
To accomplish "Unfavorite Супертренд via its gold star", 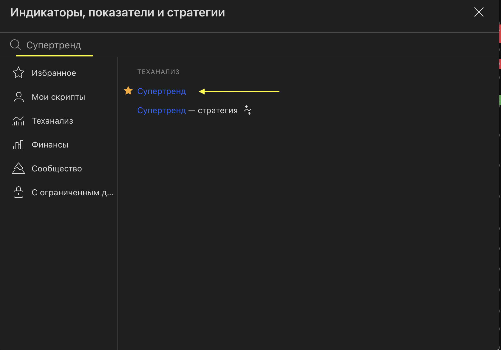I will click(128, 90).
